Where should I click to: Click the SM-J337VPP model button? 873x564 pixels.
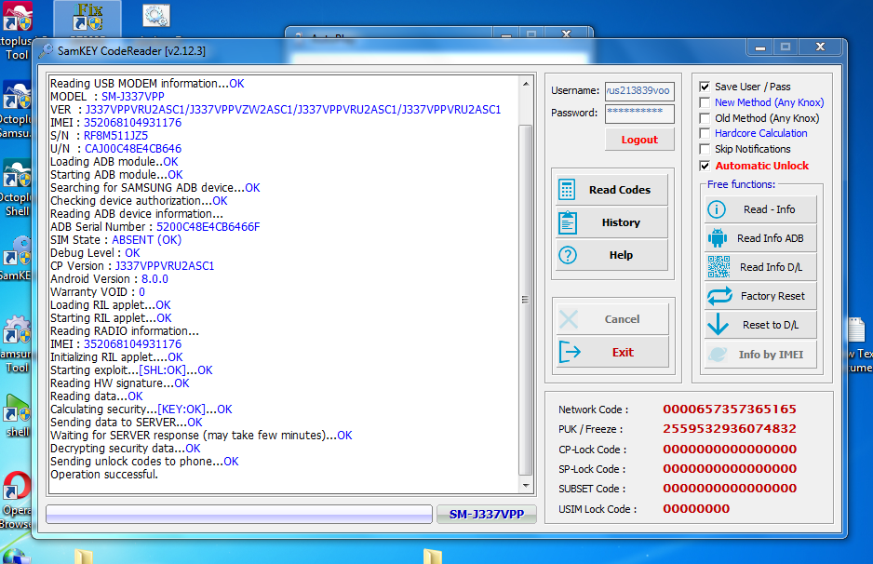coord(487,514)
